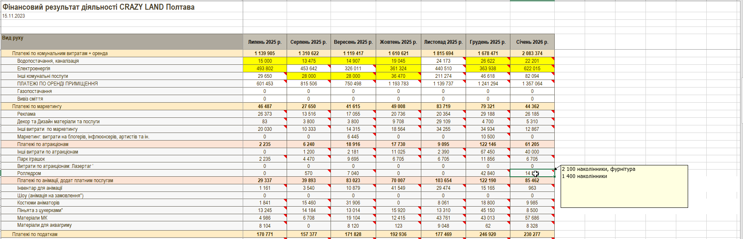Click cell 6 445 in blogger marketing row

[353, 137]
